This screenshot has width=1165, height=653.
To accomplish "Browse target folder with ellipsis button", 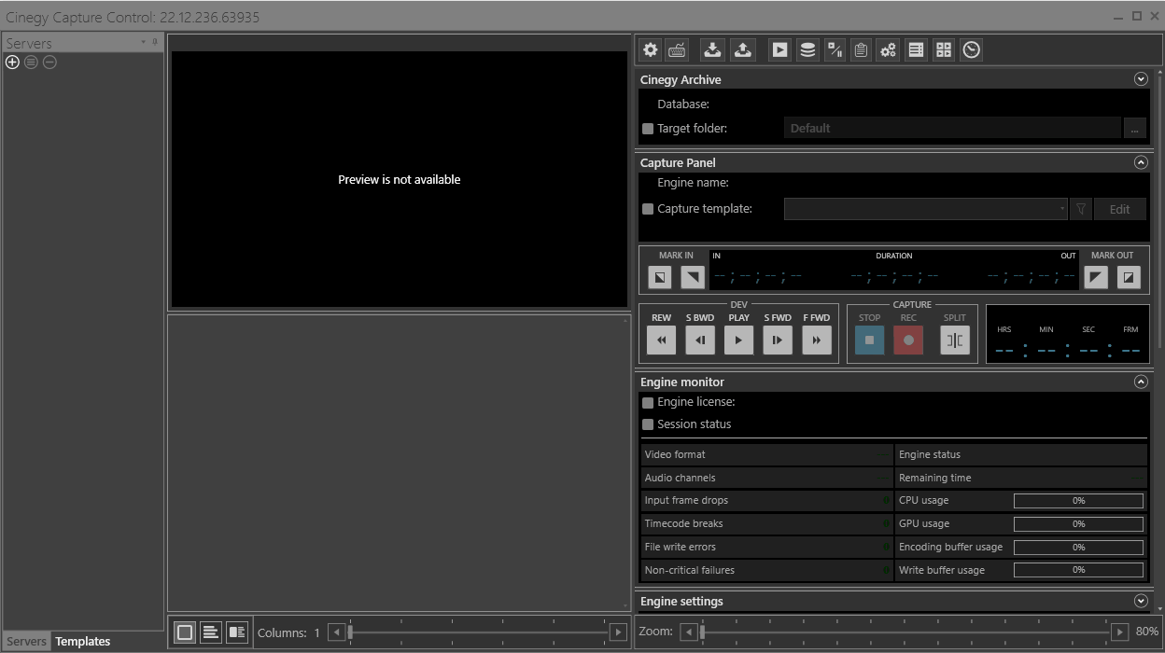I will (1135, 129).
